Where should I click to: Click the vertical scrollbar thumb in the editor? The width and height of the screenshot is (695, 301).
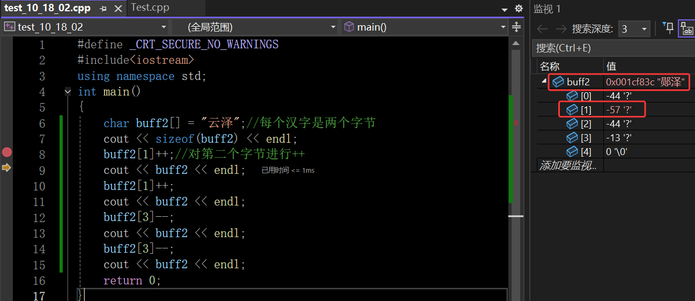(x=516, y=129)
